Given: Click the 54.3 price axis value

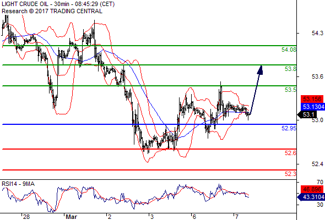Looking at the screenshot, I should click(317, 33).
